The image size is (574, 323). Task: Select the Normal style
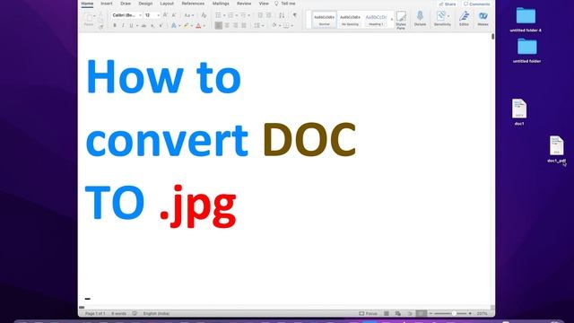click(324, 20)
